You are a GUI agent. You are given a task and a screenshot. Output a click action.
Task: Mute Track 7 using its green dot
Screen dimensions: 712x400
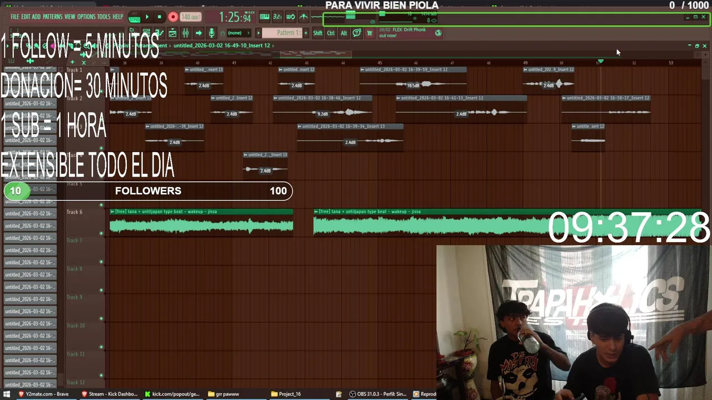point(101,262)
